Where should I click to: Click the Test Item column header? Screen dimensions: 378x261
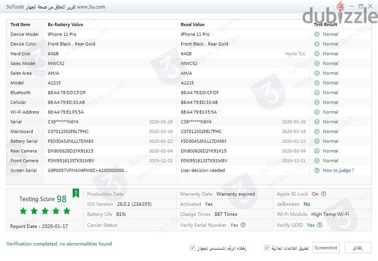[20, 25]
